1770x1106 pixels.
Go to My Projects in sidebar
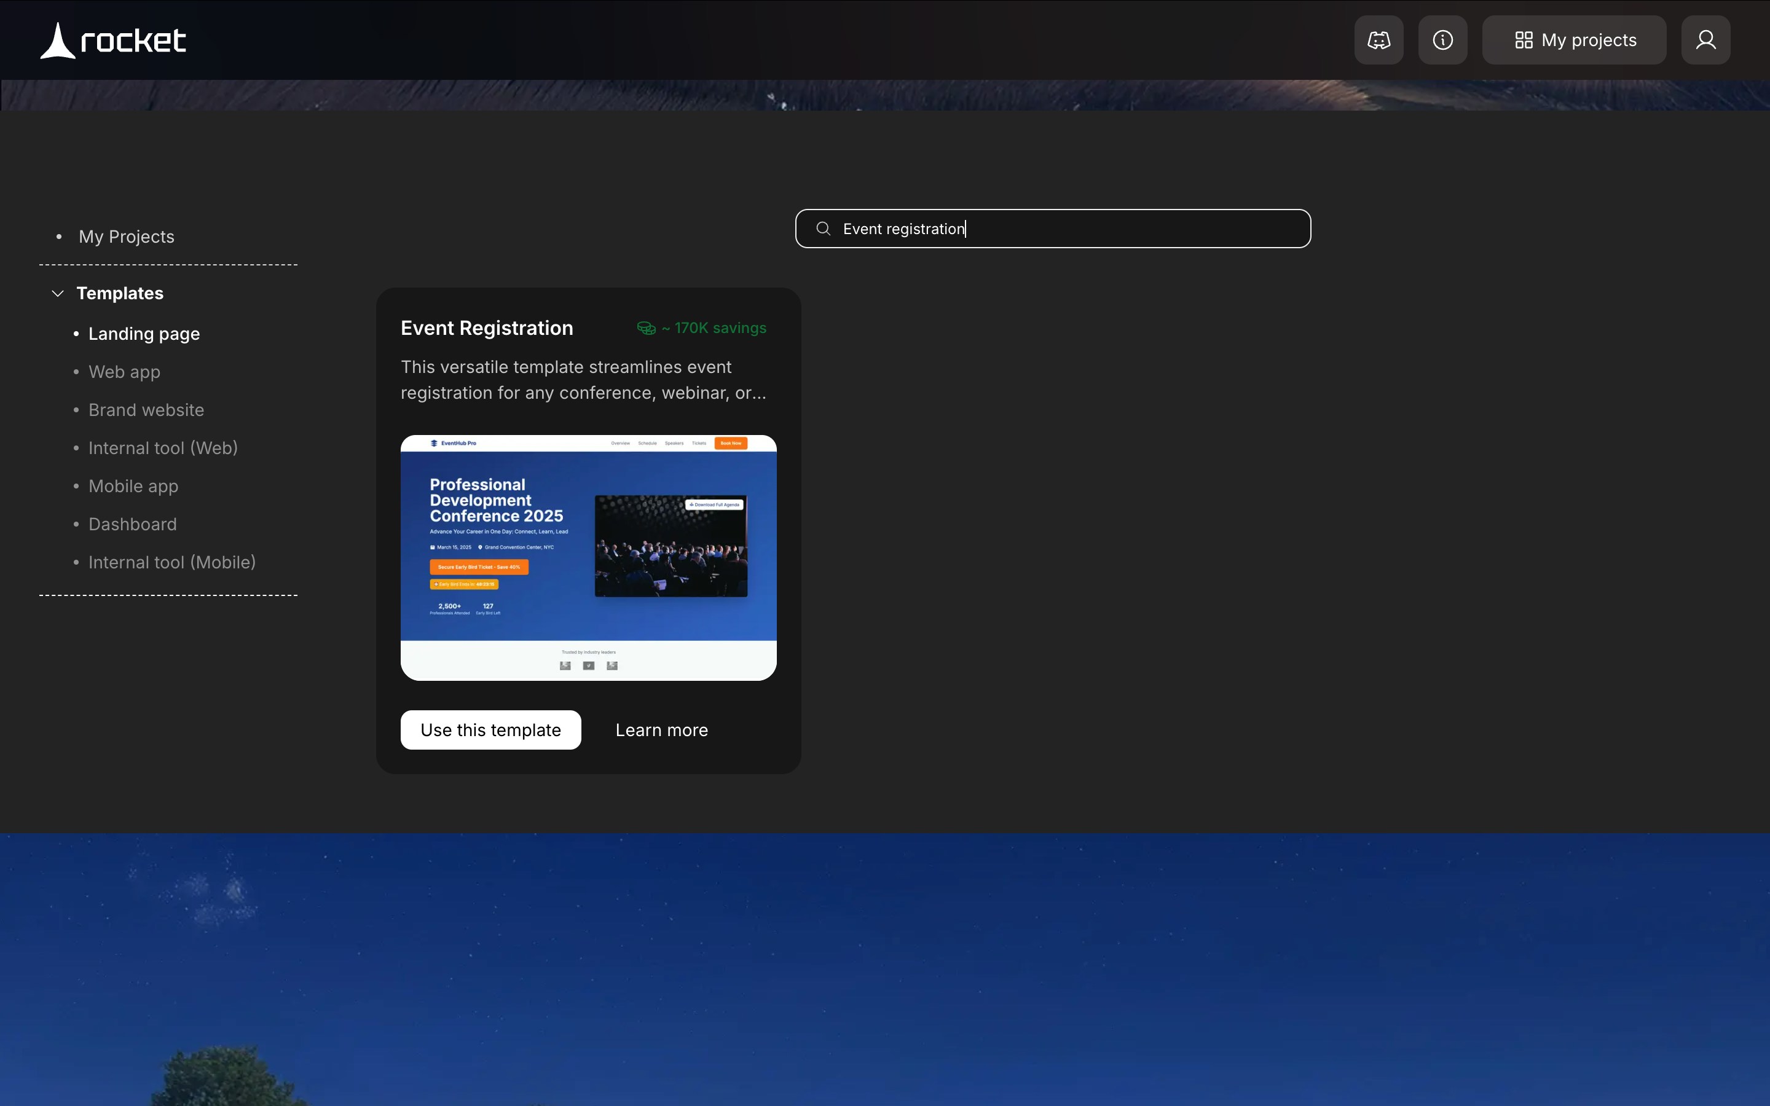(x=127, y=237)
